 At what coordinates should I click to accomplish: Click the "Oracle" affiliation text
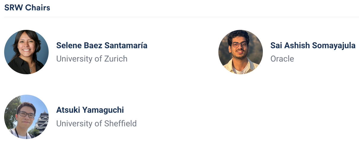282,59
